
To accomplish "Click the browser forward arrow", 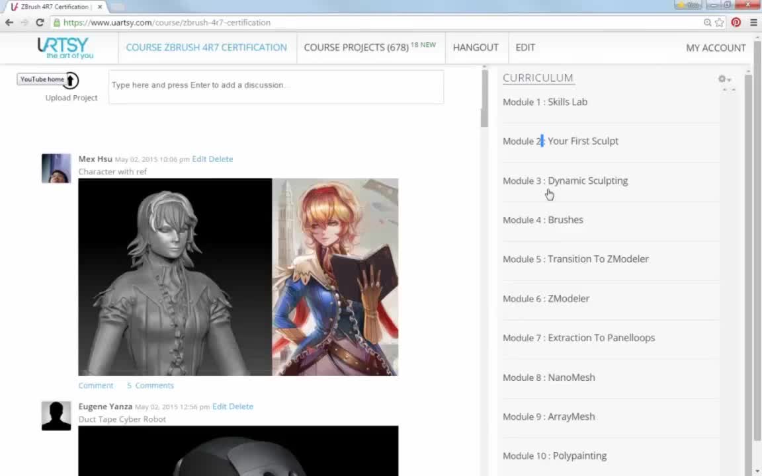I will pos(24,22).
